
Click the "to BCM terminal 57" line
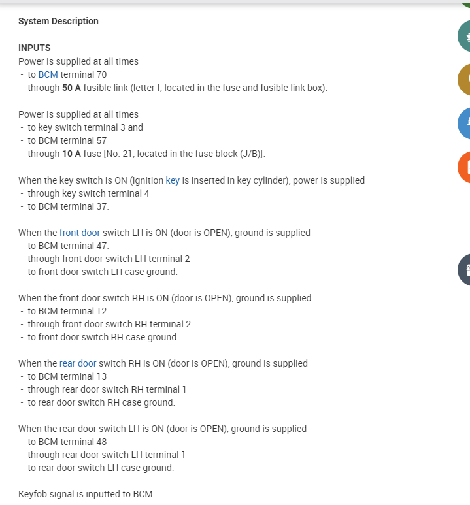[67, 140]
